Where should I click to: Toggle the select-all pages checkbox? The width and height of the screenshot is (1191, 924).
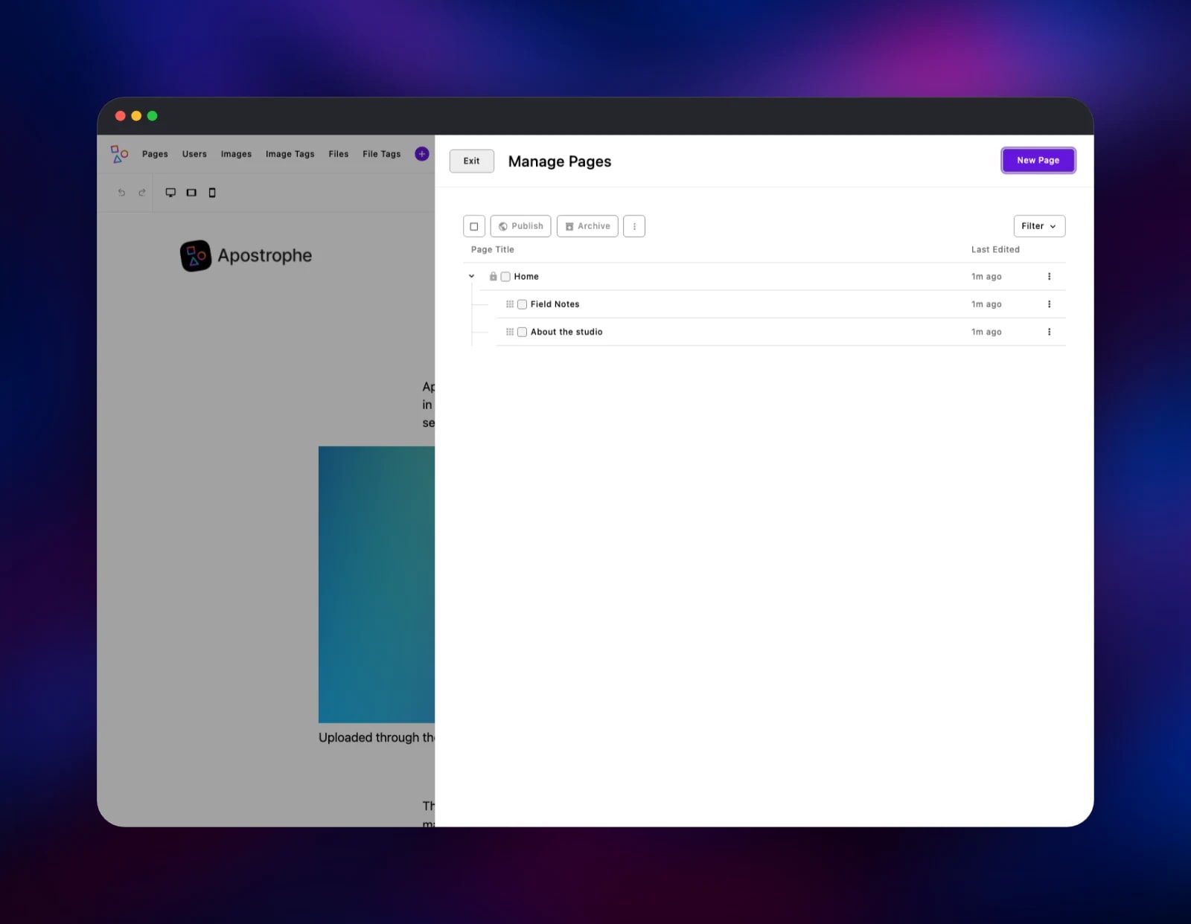click(474, 226)
